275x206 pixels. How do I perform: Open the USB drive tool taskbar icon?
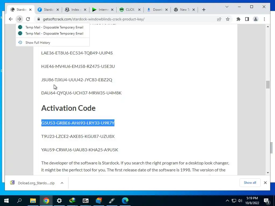(x=112, y=201)
